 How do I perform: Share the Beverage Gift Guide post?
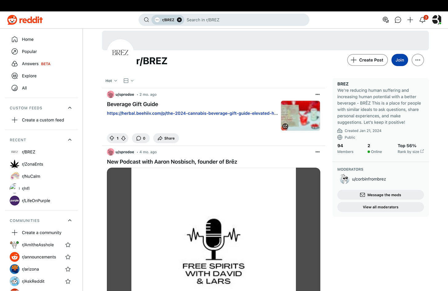pyautogui.click(x=166, y=138)
